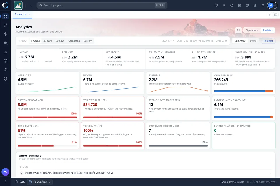Click the 'Income was NPR 6.7M' summary line

(x=69, y=173)
